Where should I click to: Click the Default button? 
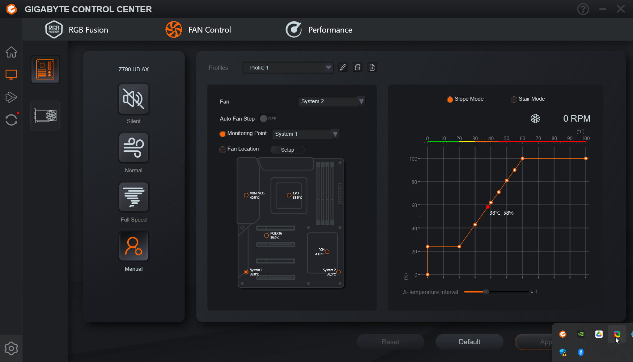(469, 342)
